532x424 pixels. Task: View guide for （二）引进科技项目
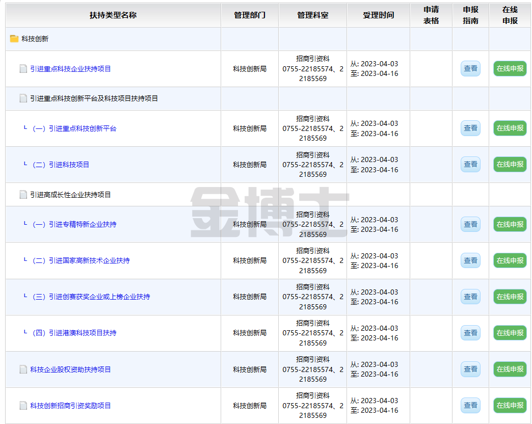pos(470,165)
